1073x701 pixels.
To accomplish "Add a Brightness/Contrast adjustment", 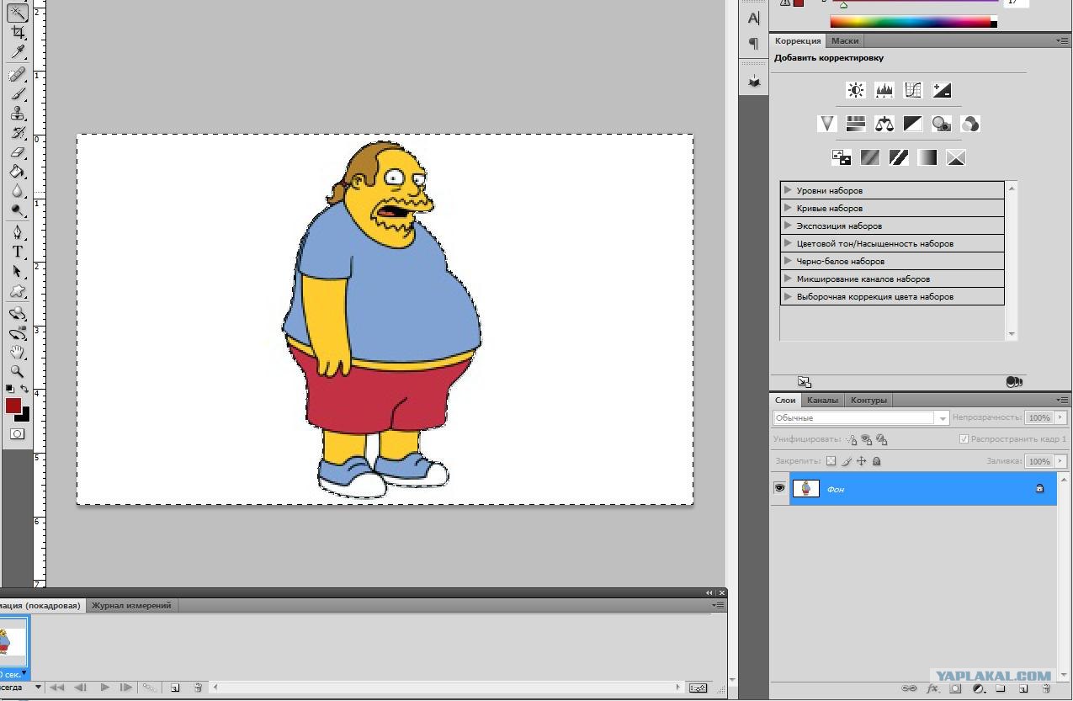I will click(856, 90).
